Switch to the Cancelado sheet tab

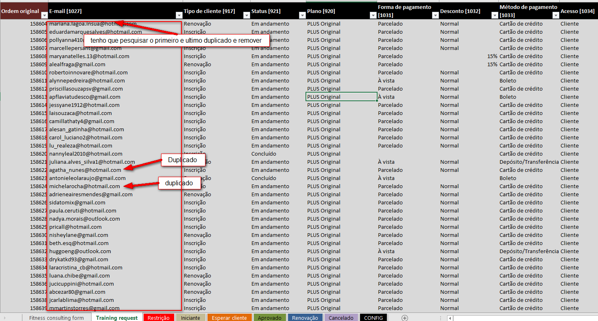pos(341,318)
